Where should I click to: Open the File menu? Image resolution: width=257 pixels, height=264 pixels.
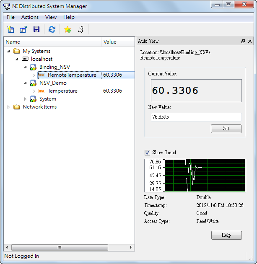[x=10, y=17]
